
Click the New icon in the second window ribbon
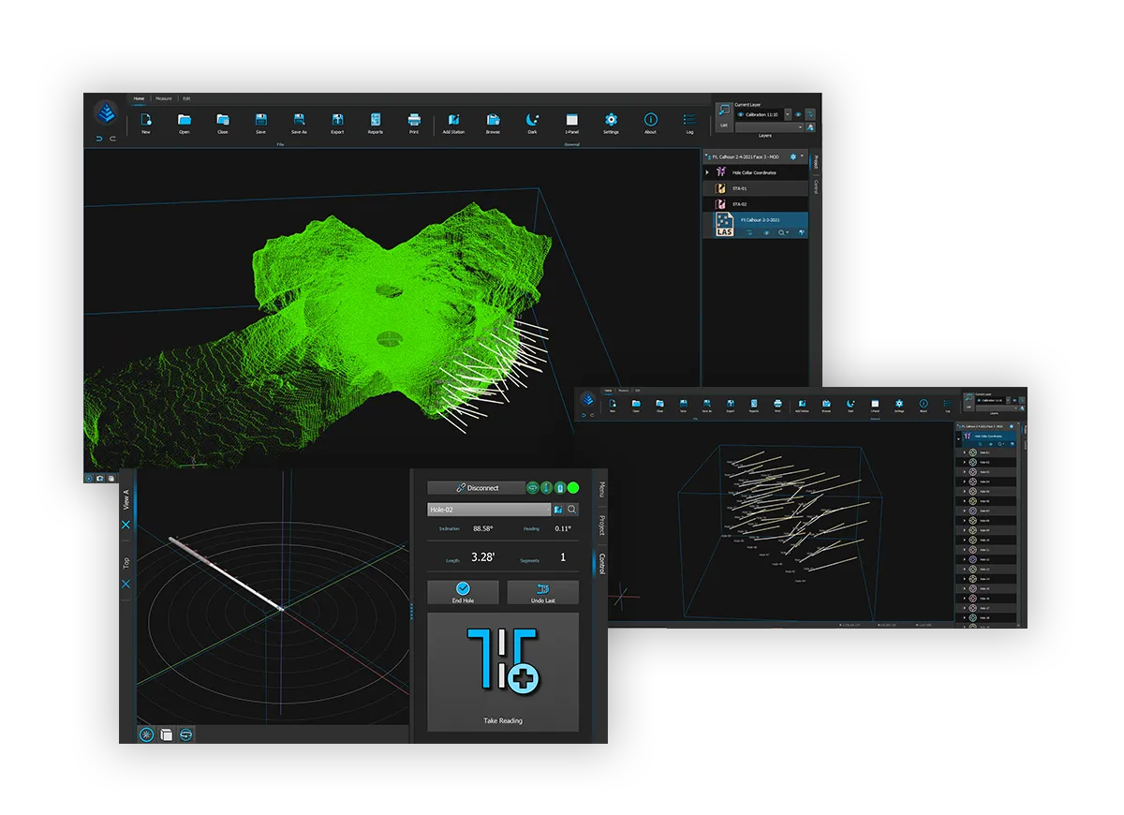pos(613,403)
